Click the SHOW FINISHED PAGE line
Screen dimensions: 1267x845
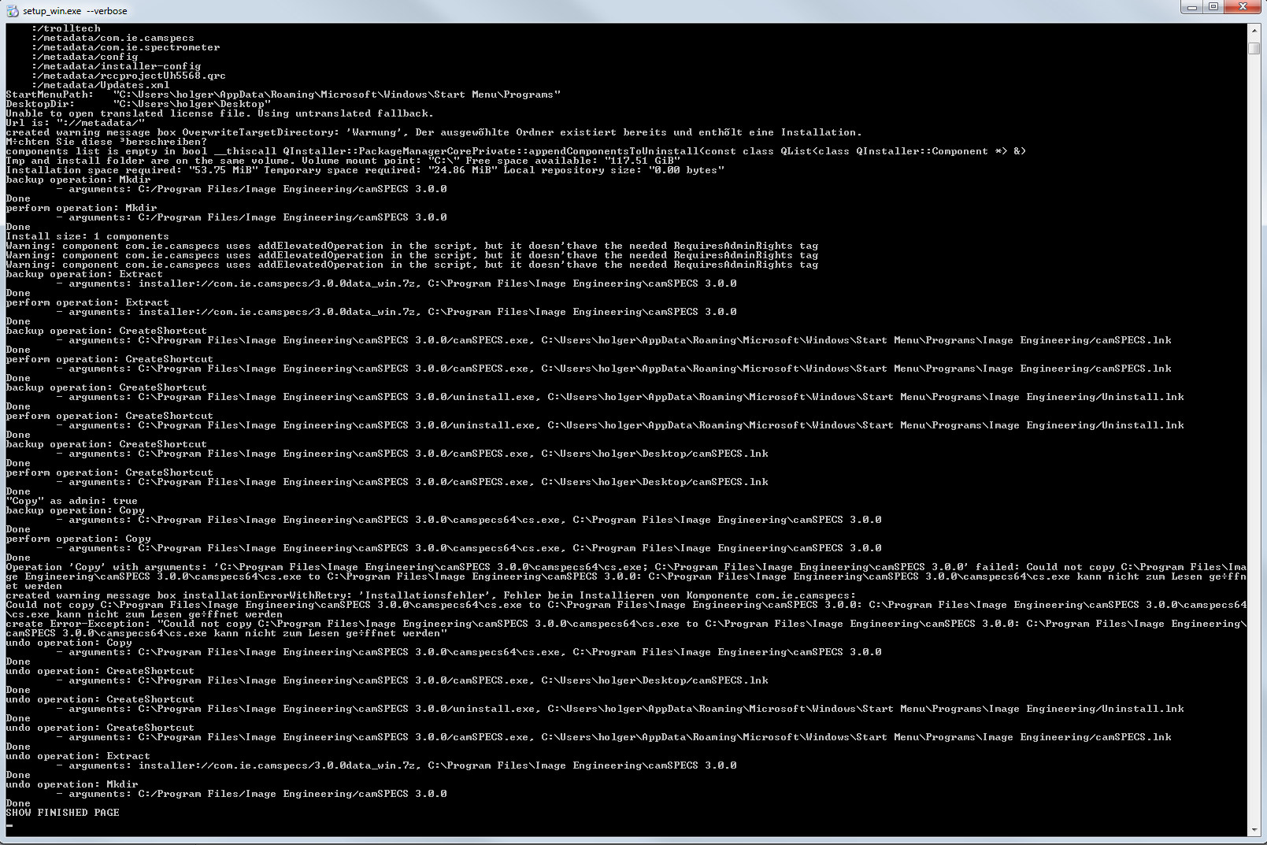[x=63, y=813]
